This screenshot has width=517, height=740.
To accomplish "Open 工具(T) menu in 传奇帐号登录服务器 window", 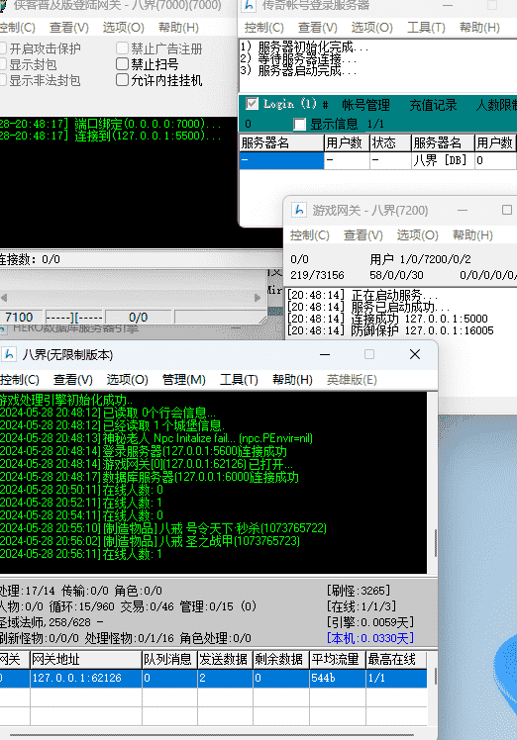I will point(426,28).
